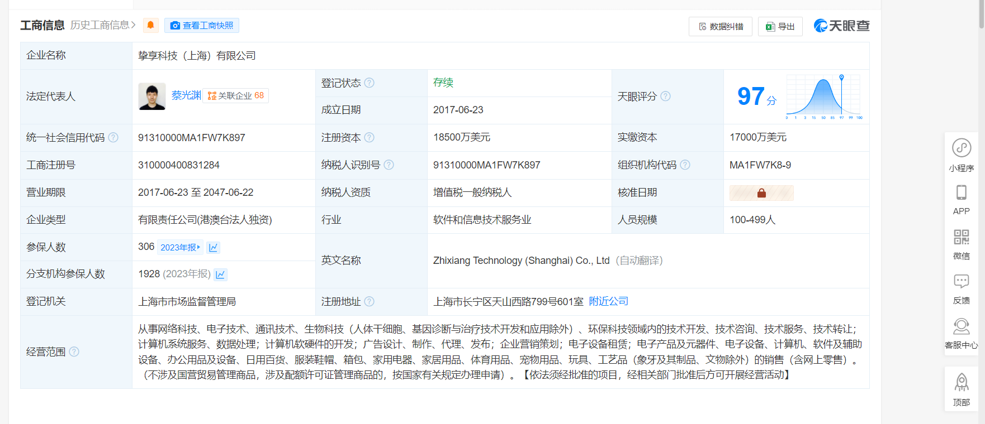Click help icon beside 经营范围
Screen dimensions: 985x424
pos(74,351)
